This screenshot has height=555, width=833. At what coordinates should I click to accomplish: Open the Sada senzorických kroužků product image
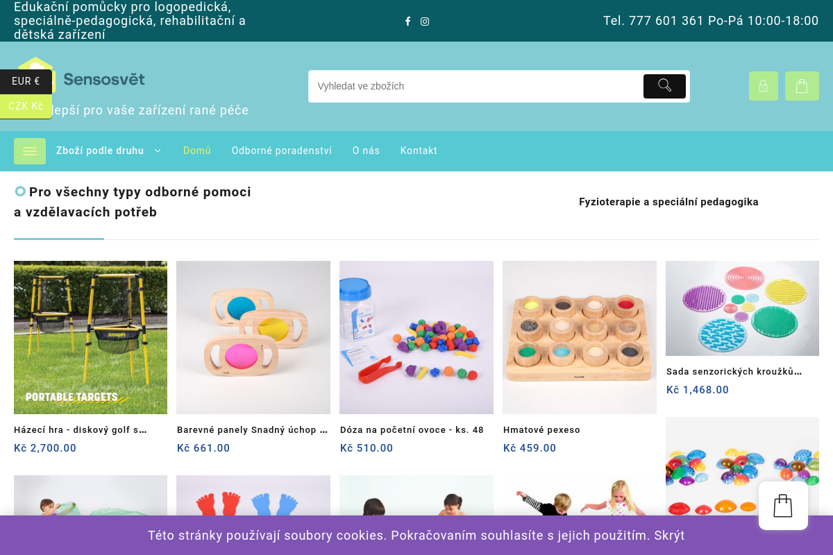pyautogui.click(x=742, y=308)
